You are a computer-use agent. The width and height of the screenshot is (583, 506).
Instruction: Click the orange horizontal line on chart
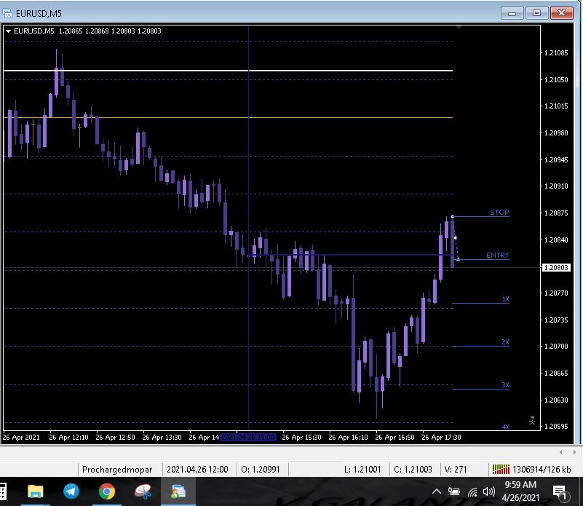click(x=228, y=117)
